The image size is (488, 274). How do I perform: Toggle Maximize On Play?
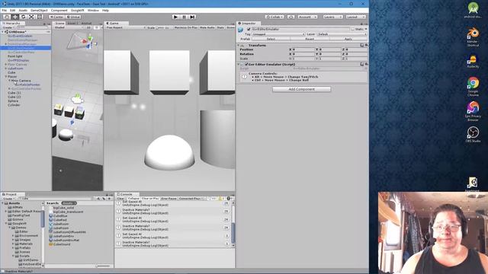(x=186, y=27)
